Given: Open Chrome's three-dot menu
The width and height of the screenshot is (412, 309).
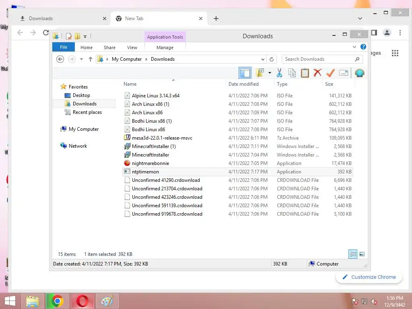Looking at the screenshot, I should coord(400,33).
